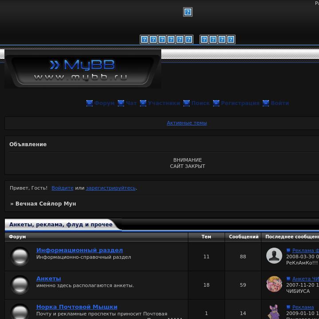Screen dimensions: 319x319
Task: Click the default grey user avatar
Action: coord(274,256)
